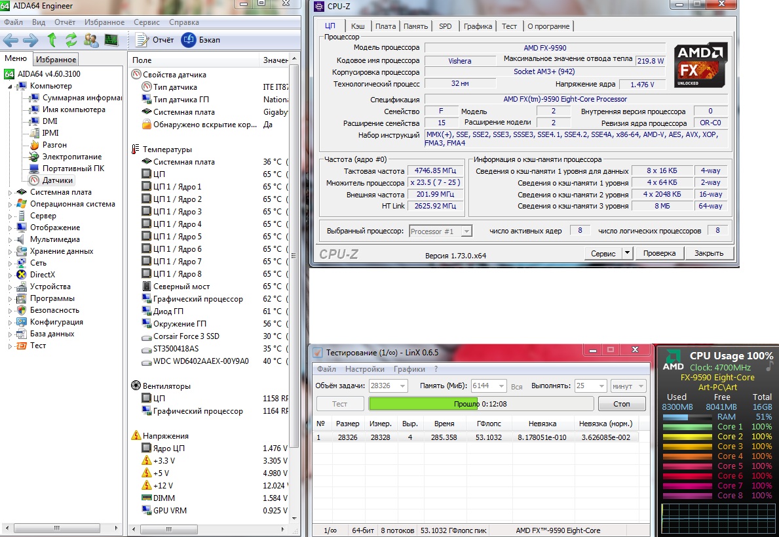Switch to the Графика tab in CPU-Z
779x537 pixels.
[x=478, y=26]
